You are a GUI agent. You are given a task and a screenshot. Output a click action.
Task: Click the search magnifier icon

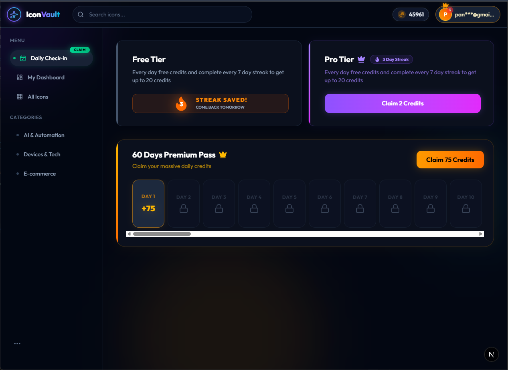[81, 14]
